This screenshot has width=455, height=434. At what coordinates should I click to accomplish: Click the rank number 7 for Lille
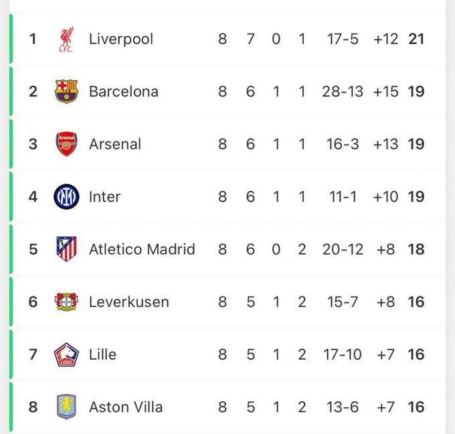(33, 355)
